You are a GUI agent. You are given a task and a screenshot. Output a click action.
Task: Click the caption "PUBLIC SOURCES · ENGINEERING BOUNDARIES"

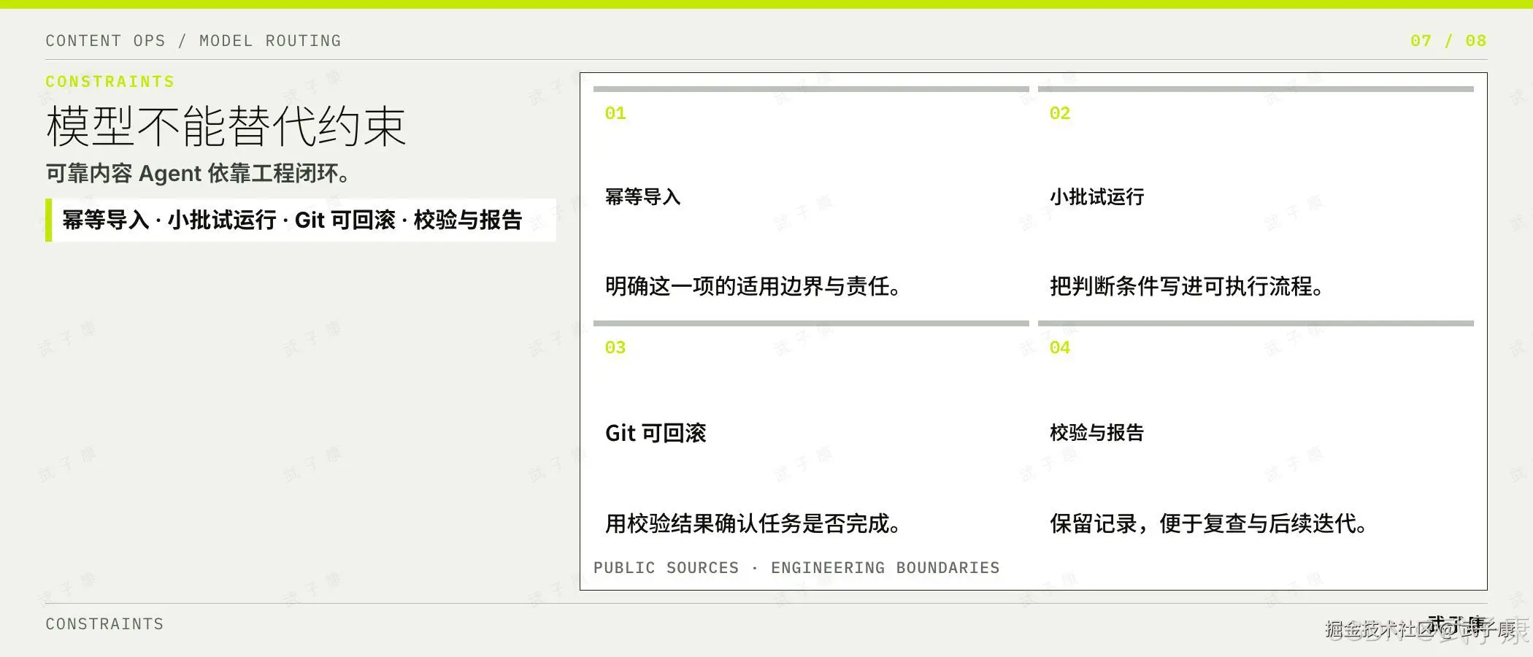click(796, 568)
